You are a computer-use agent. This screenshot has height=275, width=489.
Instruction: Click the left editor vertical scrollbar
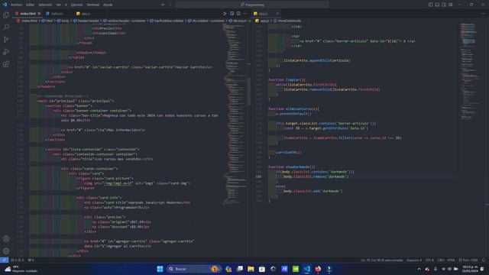248,92
